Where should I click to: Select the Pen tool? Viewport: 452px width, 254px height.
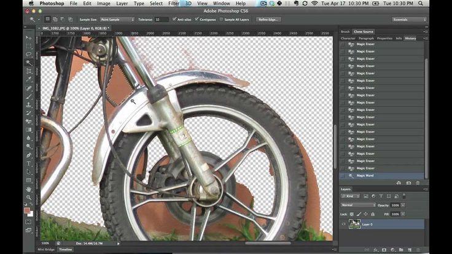coord(28,155)
